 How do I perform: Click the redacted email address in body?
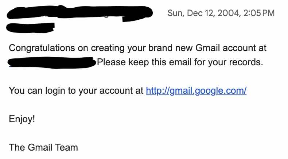52,62
